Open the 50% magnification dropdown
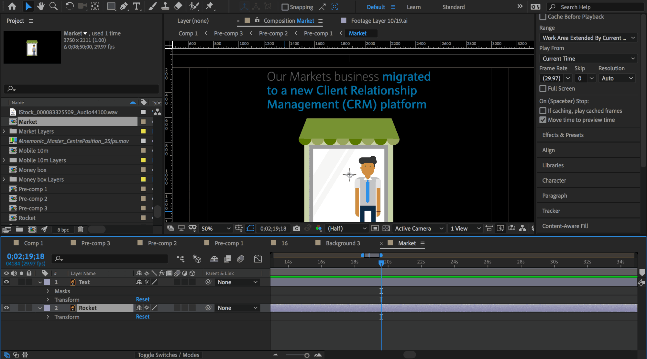The width and height of the screenshot is (647, 359). click(215, 229)
